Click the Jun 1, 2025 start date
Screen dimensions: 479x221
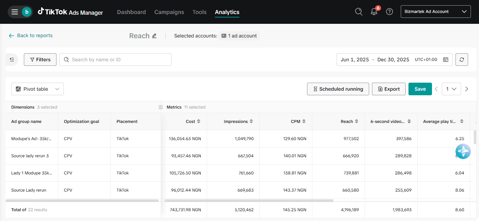(x=355, y=60)
